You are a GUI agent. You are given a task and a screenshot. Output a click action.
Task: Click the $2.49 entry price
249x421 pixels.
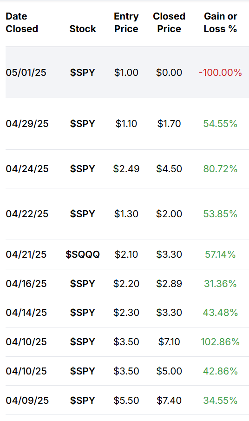click(126, 169)
